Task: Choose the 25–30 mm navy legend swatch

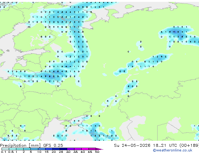Action: tap(63, 149)
